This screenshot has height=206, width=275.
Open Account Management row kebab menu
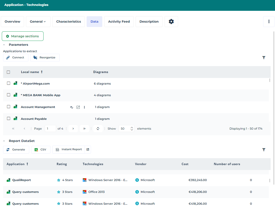pos(84,107)
